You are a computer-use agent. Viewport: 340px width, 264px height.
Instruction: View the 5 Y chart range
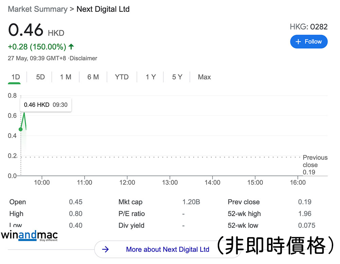(177, 77)
